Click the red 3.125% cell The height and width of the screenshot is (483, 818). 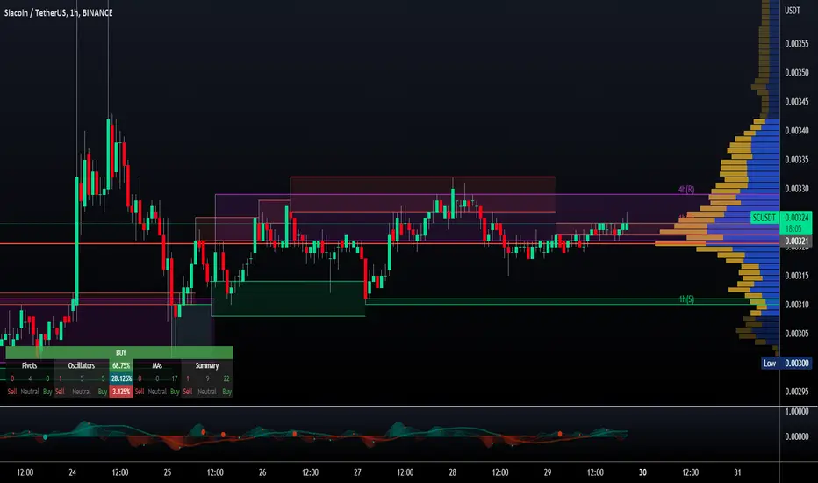point(121,391)
